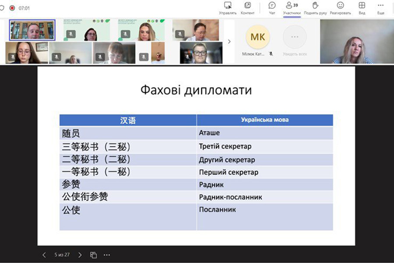Viewport: 394px width, 263px height.
Task: Open the Вид view options
Action: 362,8
